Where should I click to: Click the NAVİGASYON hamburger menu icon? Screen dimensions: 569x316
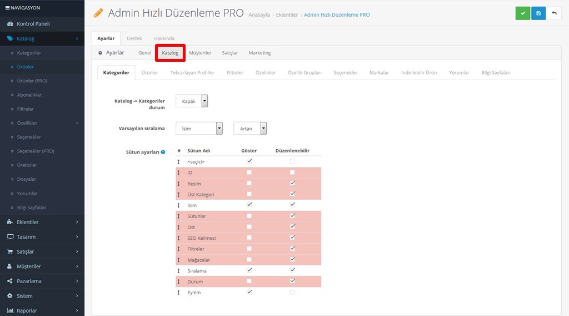[7, 8]
